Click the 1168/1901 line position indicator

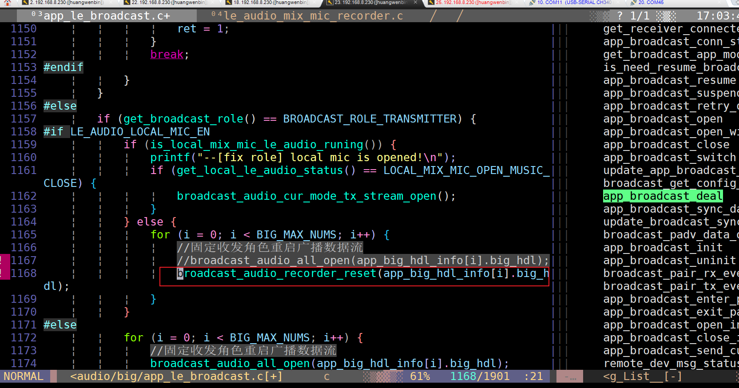click(x=480, y=376)
